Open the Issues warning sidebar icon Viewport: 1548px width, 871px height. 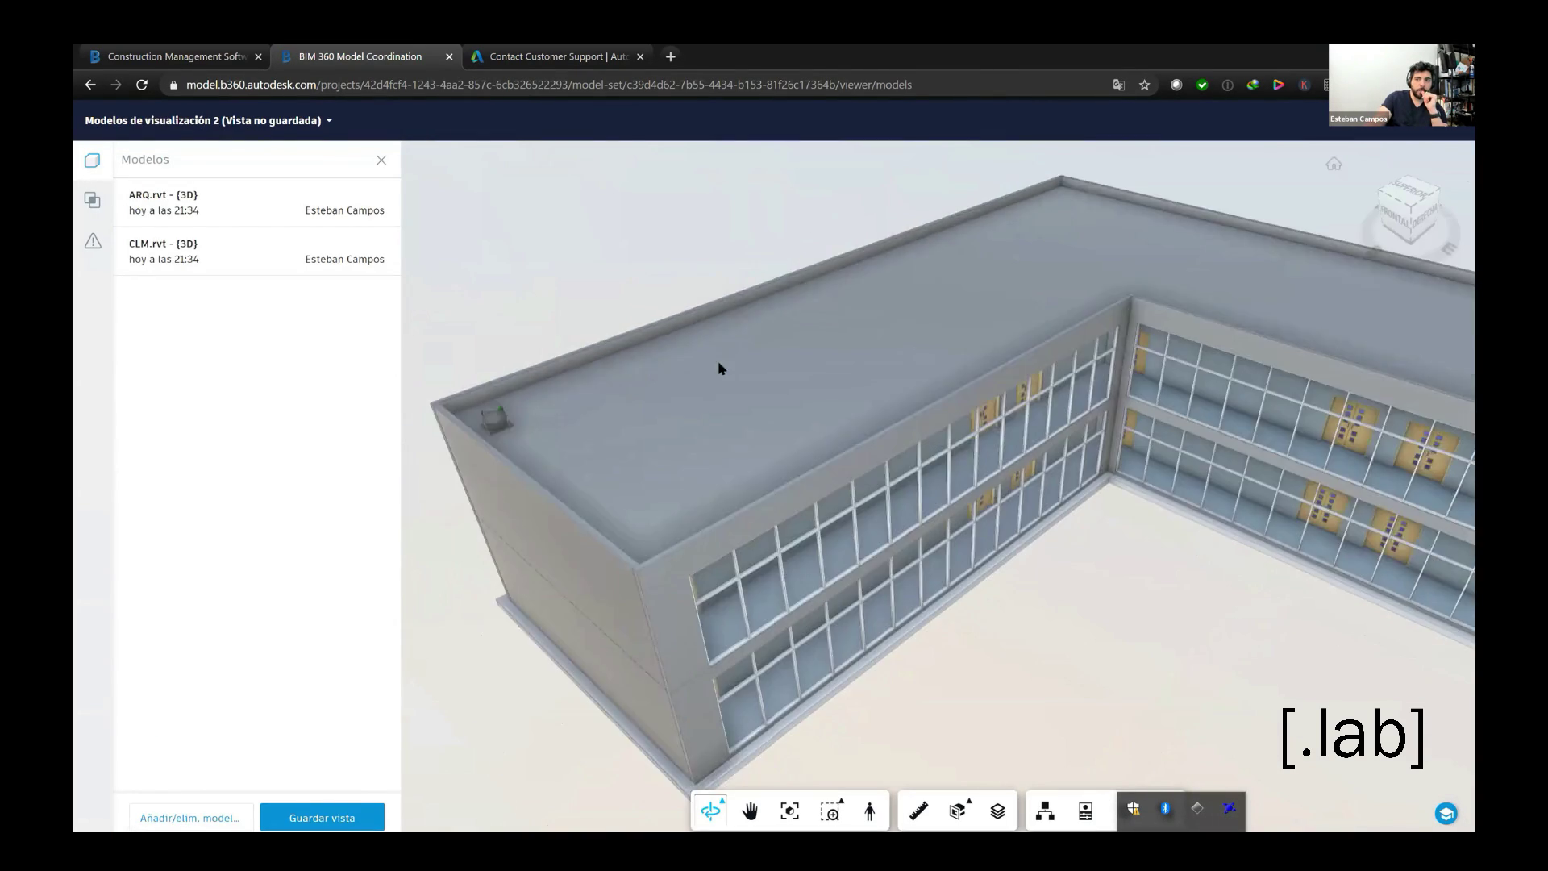93,241
